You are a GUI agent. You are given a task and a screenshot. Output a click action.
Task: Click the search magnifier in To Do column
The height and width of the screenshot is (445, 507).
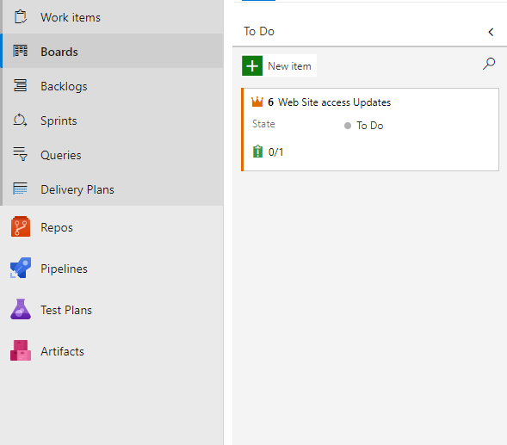(489, 64)
